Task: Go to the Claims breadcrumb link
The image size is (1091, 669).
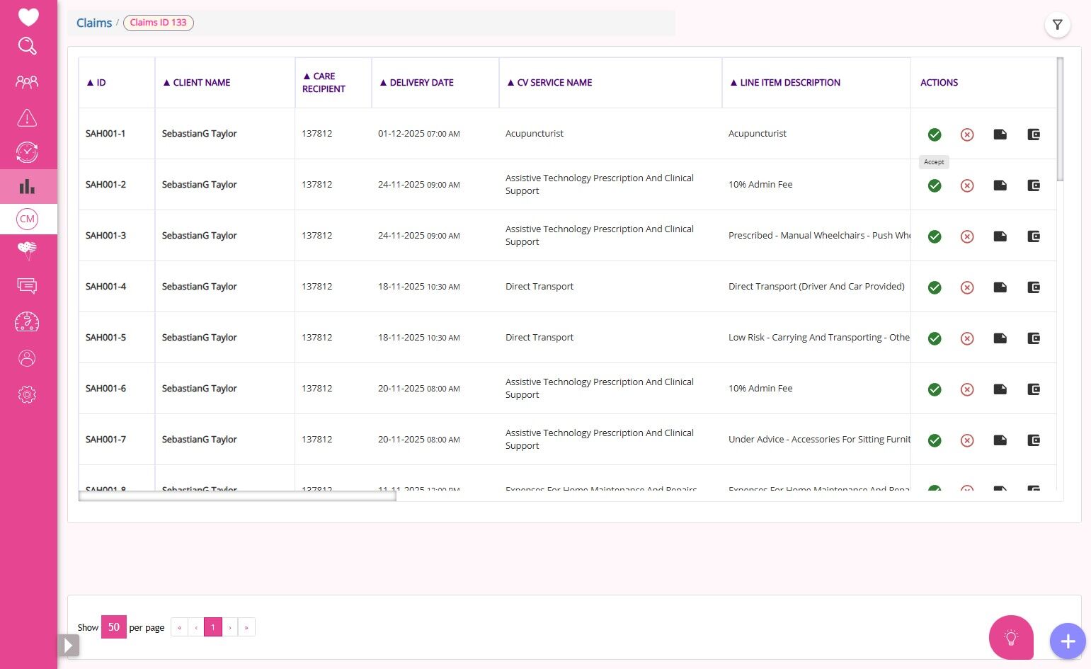Action: (94, 23)
